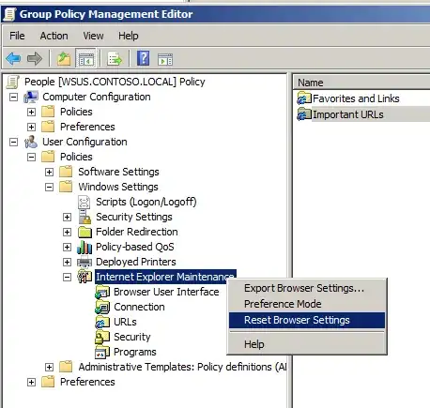Click the blue Back arrow toolbar icon
430x408 pixels.
[x=13, y=58]
